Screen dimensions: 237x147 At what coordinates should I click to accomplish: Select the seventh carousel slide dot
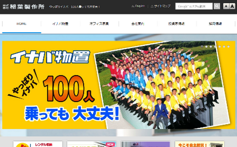click(229, 47)
